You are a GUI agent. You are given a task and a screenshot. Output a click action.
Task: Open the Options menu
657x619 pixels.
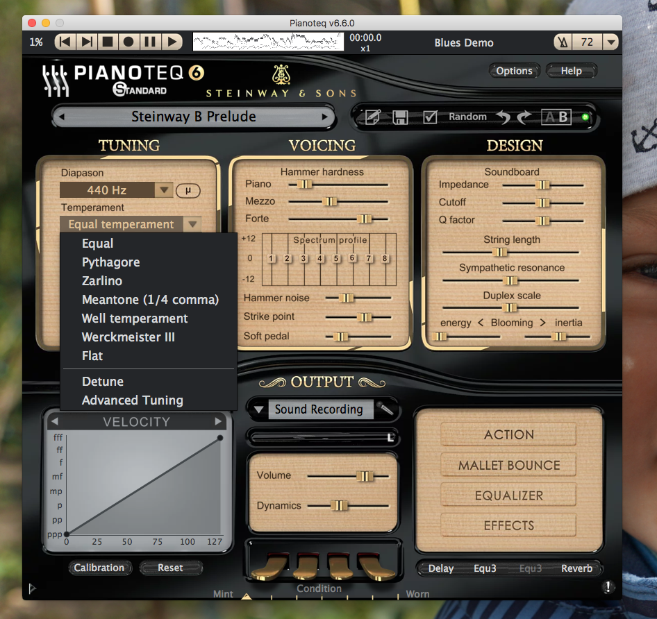(514, 71)
